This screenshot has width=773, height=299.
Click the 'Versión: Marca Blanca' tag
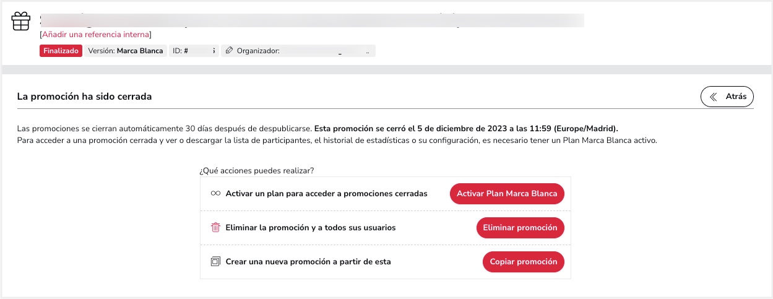tap(126, 51)
